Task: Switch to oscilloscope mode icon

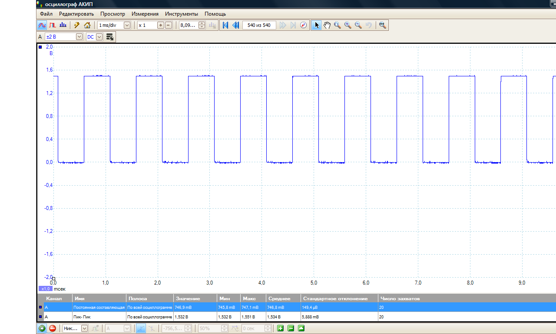Action: [42, 25]
